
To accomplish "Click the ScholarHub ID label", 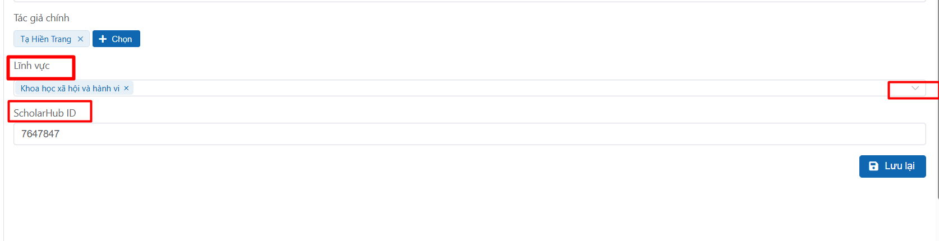I will coord(45,113).
